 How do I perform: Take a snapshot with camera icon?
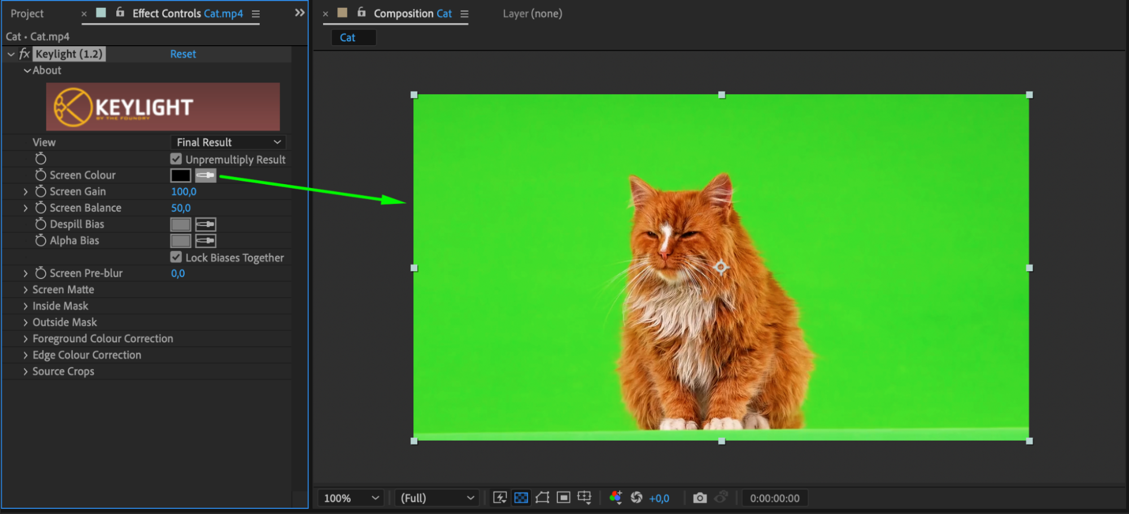pos(700,498)
